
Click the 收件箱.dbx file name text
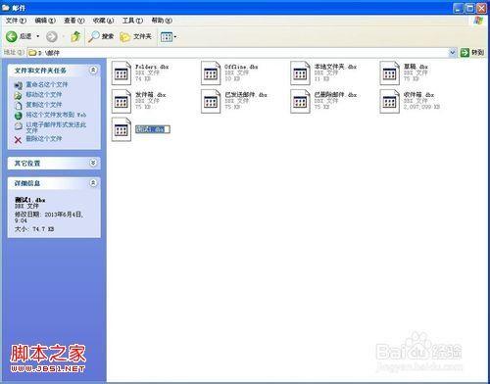(x=418, y=95)
